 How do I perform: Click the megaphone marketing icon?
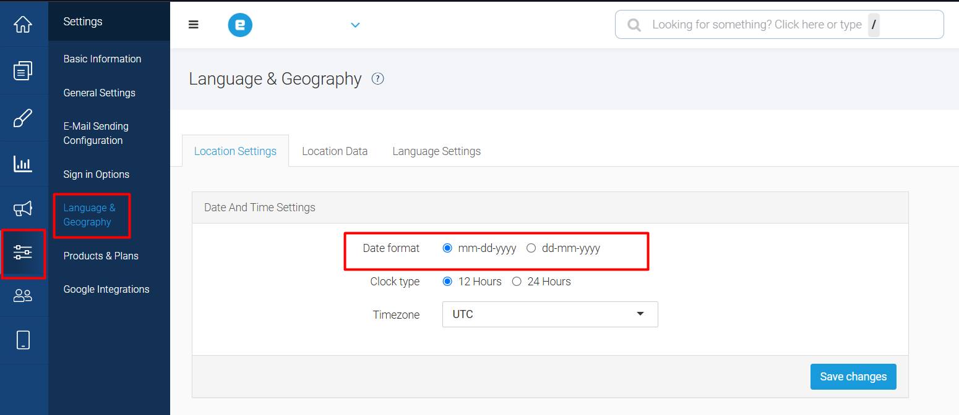tap(23, 209)
